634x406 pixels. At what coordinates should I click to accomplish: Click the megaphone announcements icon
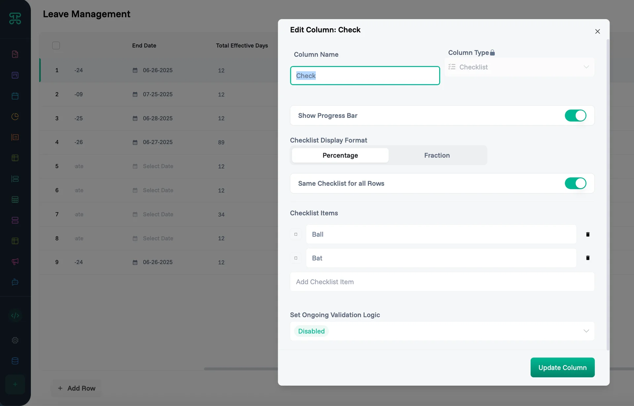[15, 261]
